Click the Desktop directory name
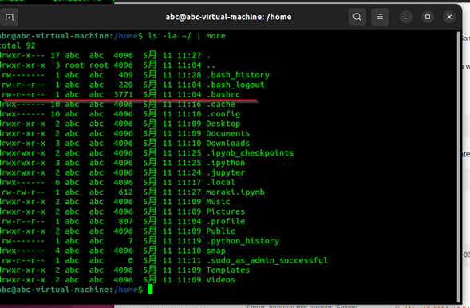This screenshot has width=470, height=308. (x=223, y=124)
